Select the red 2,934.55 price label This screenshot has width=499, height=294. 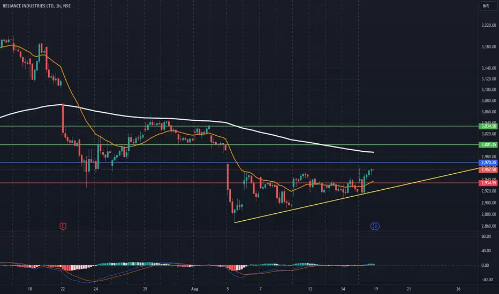tap(488, 183)
